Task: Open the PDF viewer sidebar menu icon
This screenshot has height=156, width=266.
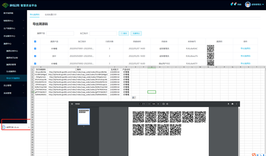Action: tap(72, 104)
